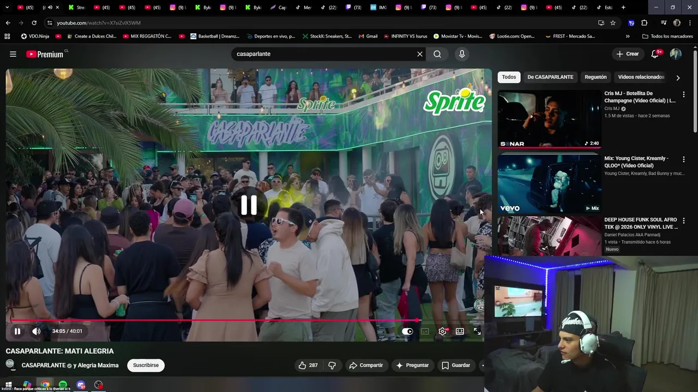Click the large pause overlay in the video
This screenshot has width=698, height=392.
click(249, 205)
